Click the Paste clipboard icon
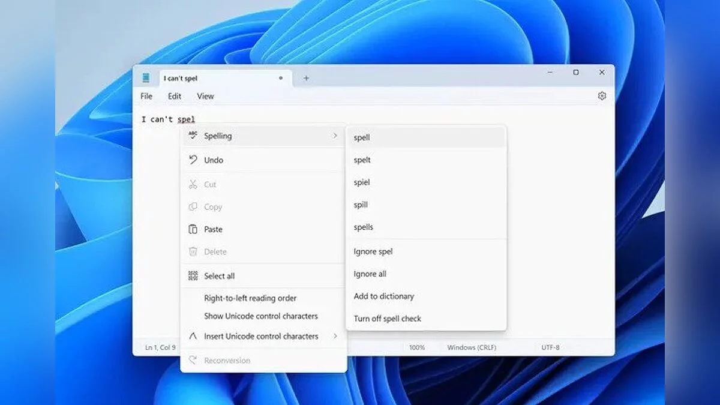This screenshot has width=720, height=405. [193, 229]
